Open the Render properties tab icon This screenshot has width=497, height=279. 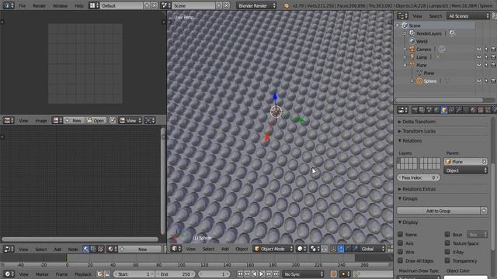click(415, 110)
